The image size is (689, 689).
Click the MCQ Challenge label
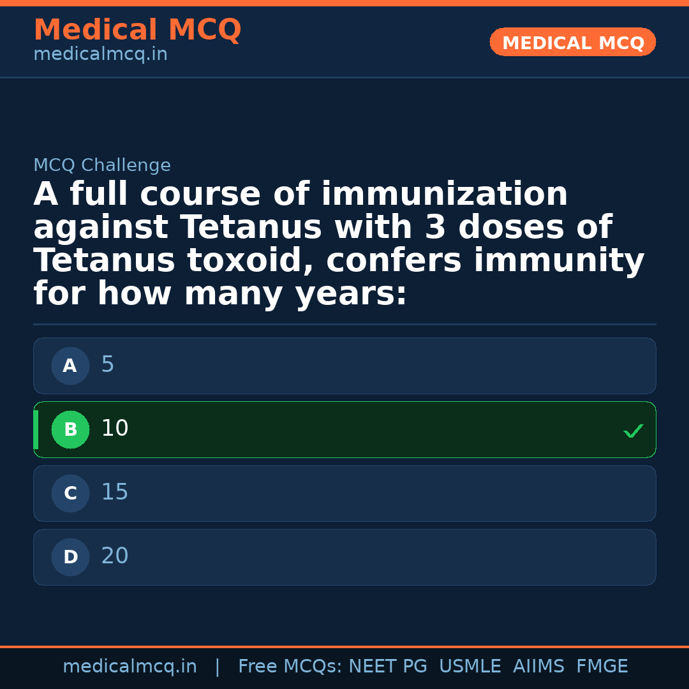click(x=102, y=166)
